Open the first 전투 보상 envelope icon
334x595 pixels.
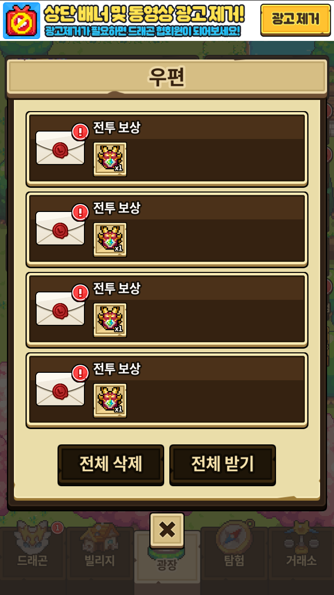pos(60,147)
